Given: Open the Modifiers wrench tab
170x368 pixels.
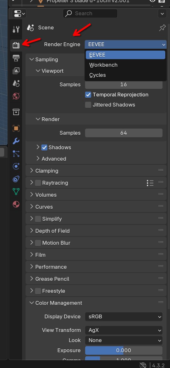Looking at the screenshot, I should (16, 141).
